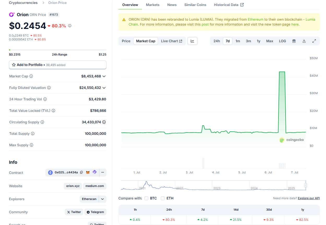Expand the Market Cap value chevron

click(x=104, y=76)
